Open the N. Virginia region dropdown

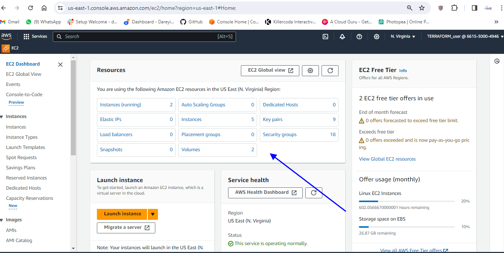pos(403,37)
